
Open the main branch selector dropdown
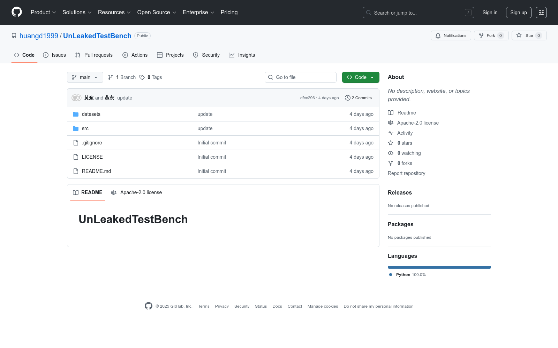[x=85, y=77]
